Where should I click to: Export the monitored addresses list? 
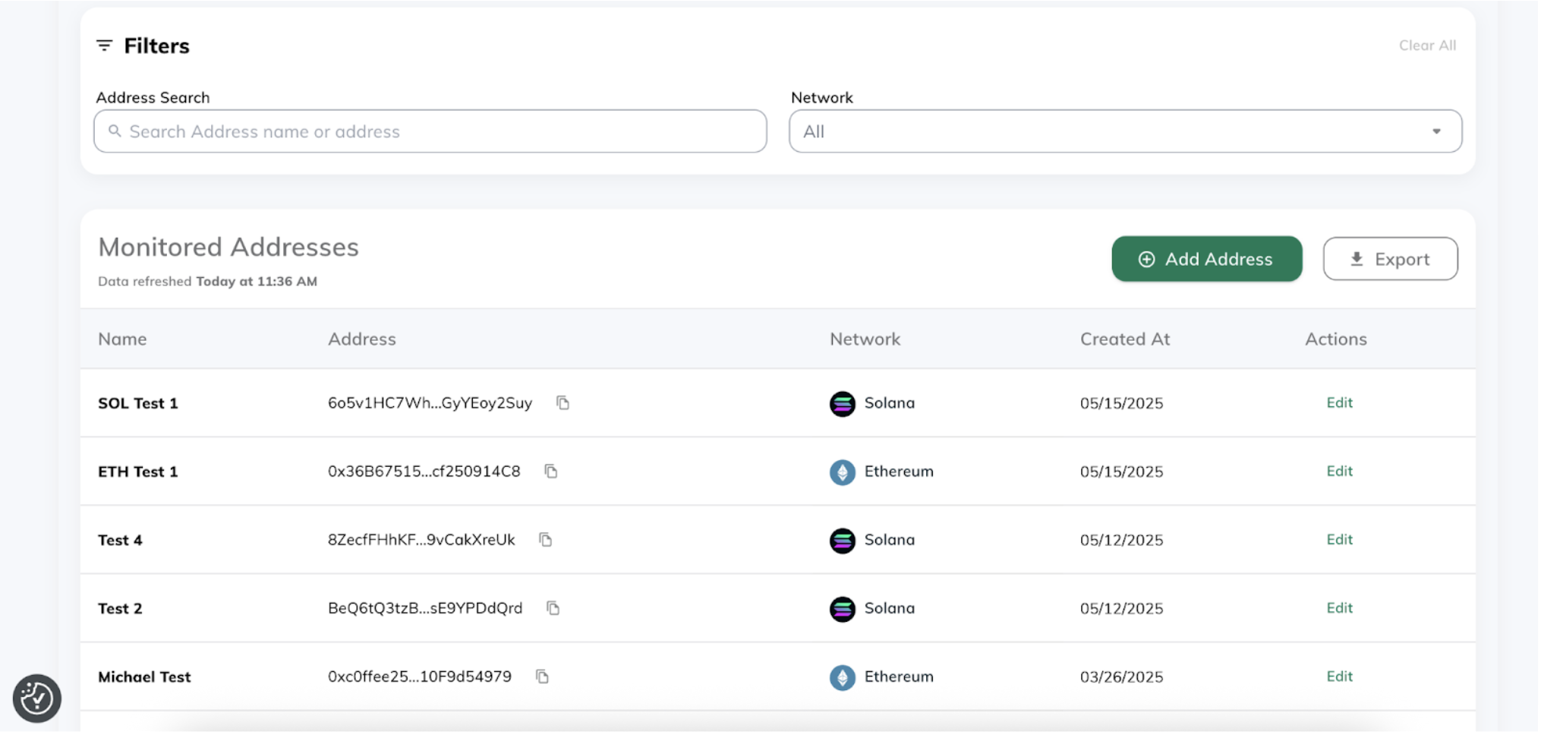click(x=1390, y=259)
